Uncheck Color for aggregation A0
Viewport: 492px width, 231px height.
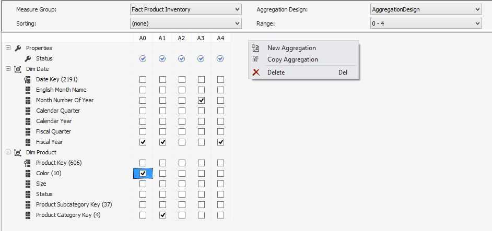[143, 173]
